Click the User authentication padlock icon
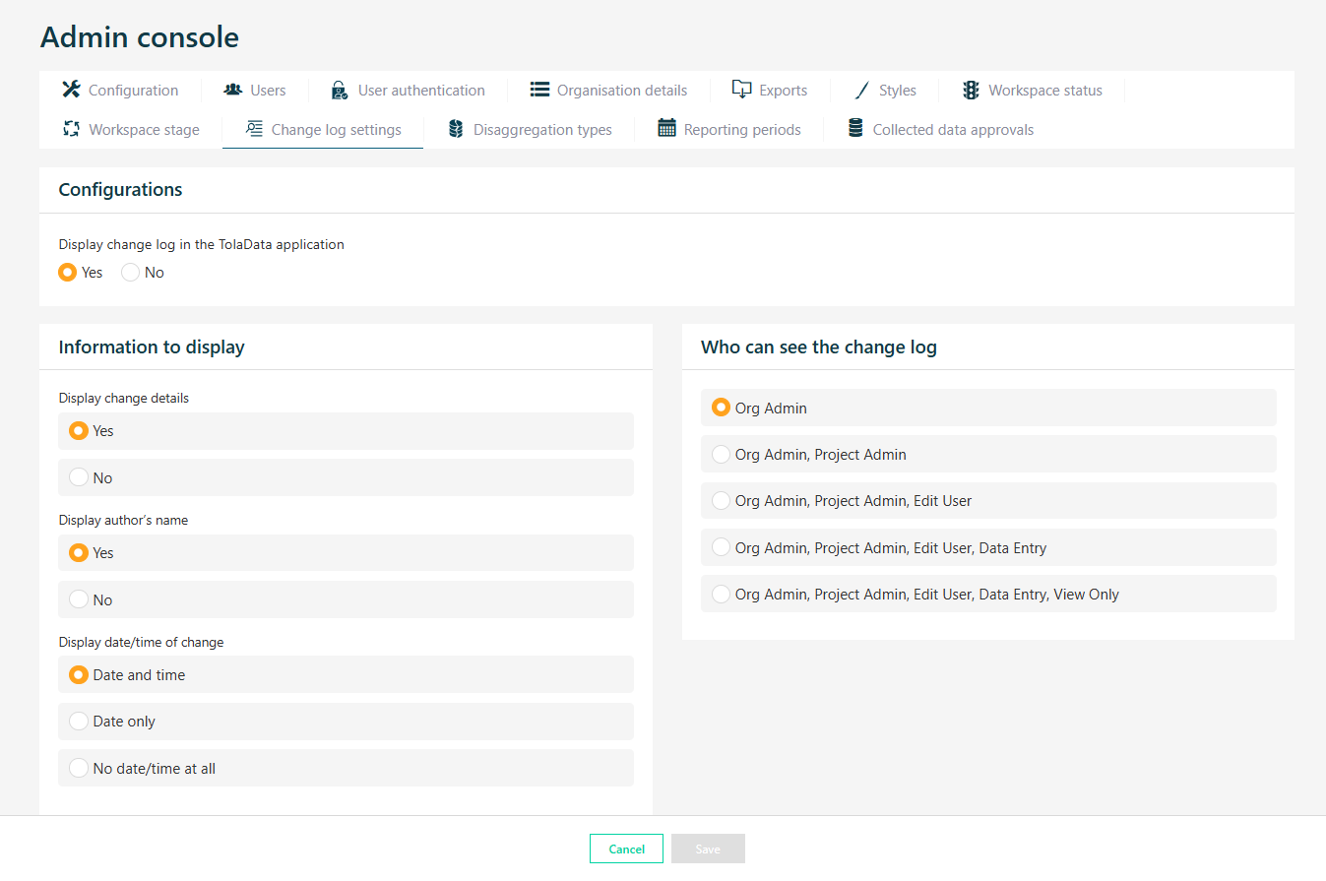The height and width of the screenshot is (881, 1326). 340,90
